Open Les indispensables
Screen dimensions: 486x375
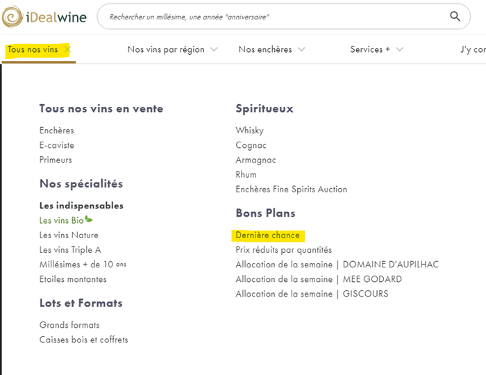pos(81,206)
